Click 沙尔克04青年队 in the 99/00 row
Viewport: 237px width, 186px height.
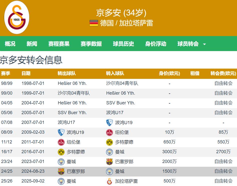click(74, 93)
